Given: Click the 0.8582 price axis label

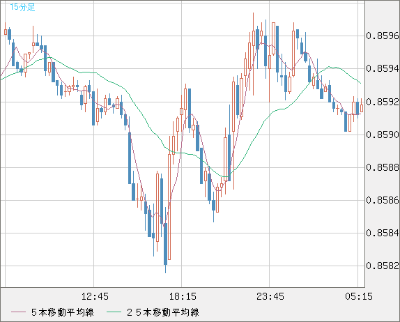Looking at the screenshot, I should [x=383, y=266].
